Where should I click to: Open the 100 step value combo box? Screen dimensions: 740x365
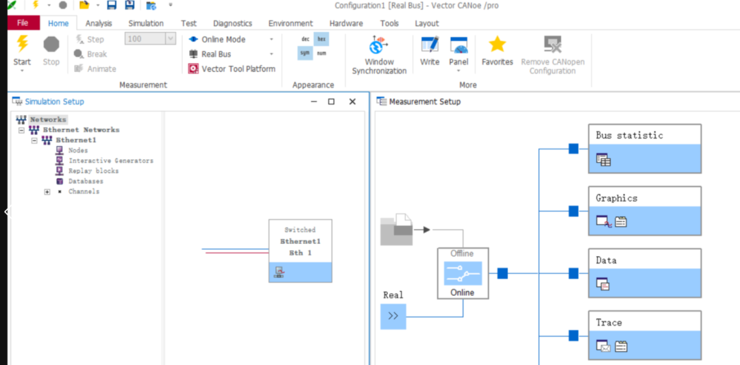[151, 38]
